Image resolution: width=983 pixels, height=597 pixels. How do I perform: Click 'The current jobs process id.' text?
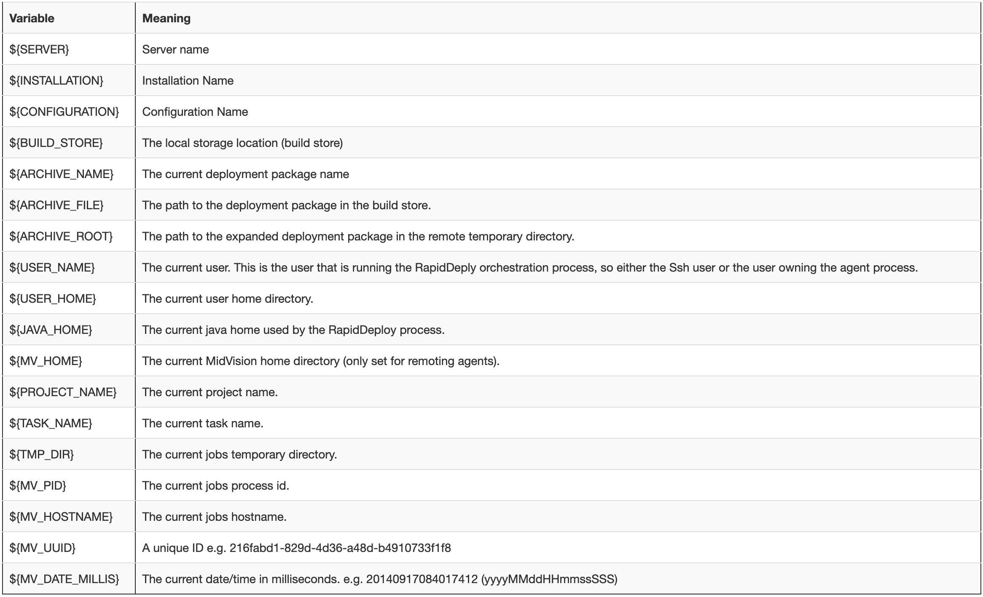[215, 485]
